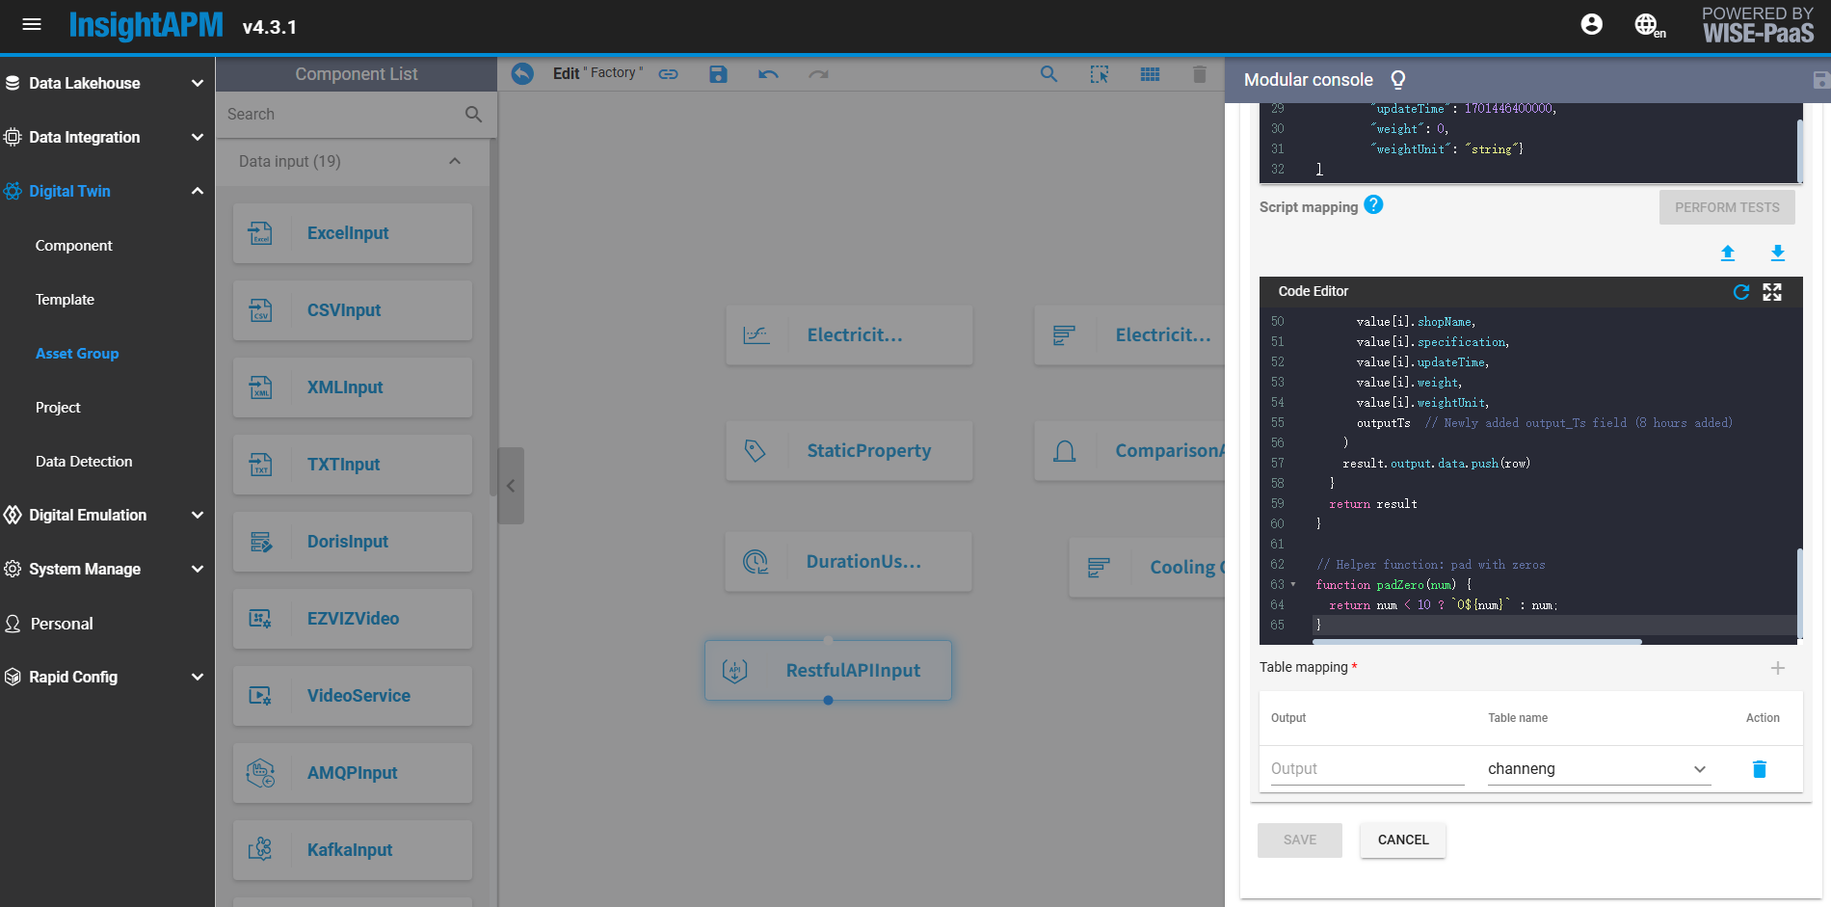Go to Data Detection menu item
The image size is (1831, 907).
[x=84, y=462]
